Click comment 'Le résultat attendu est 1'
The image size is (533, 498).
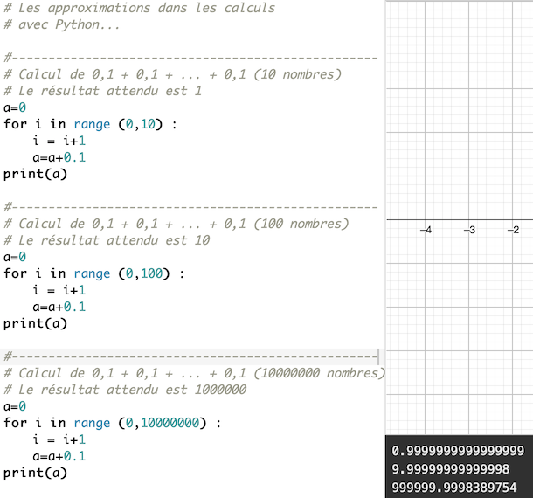pyautogui.click(x=102, y=91)
